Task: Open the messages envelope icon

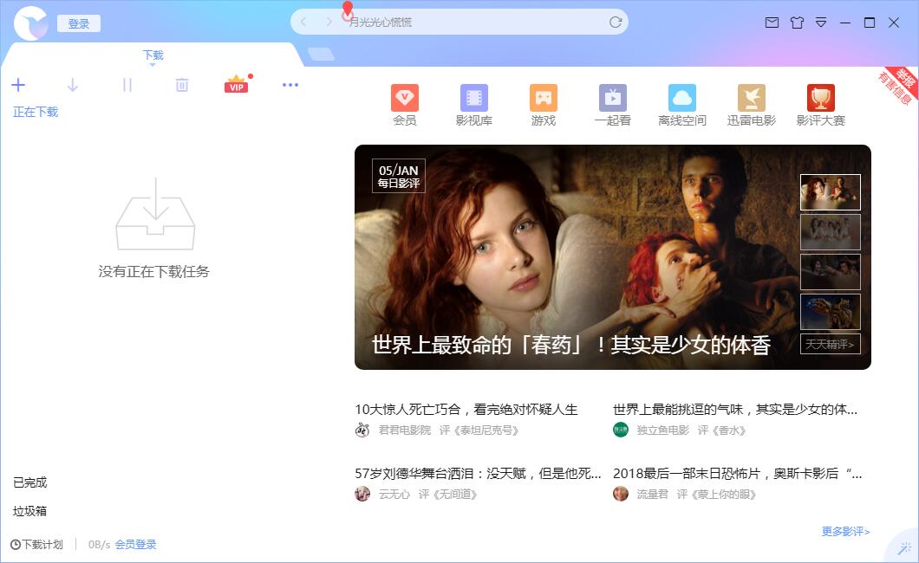Action: pyautogui.click(x=772, y=23)
